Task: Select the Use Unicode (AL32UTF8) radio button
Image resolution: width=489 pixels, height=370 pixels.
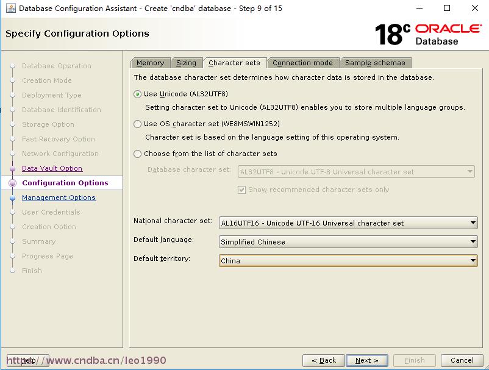Action: click(x=138, y=94)
